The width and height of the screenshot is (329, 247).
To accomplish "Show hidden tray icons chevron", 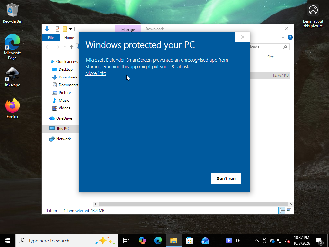I will [x=256, y=241].
